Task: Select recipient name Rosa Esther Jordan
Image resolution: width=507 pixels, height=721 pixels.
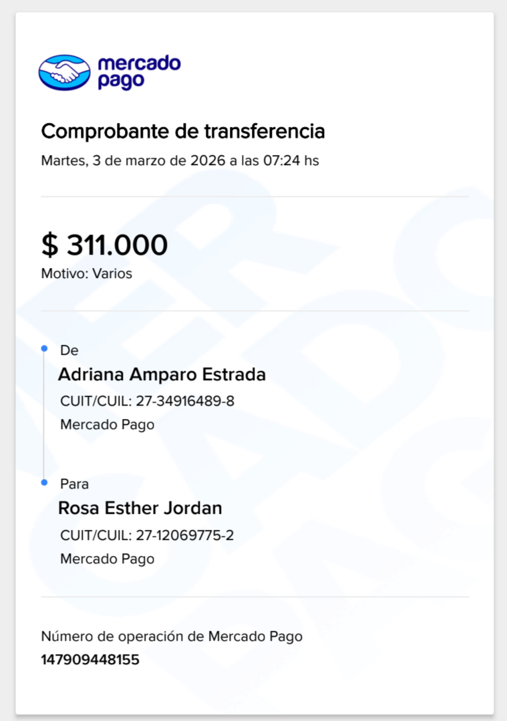Action: (x=140, y=508)
